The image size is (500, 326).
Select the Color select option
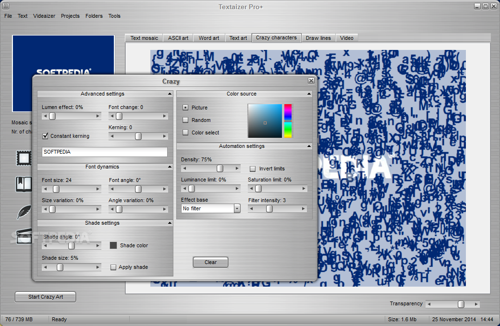point(185,133)
